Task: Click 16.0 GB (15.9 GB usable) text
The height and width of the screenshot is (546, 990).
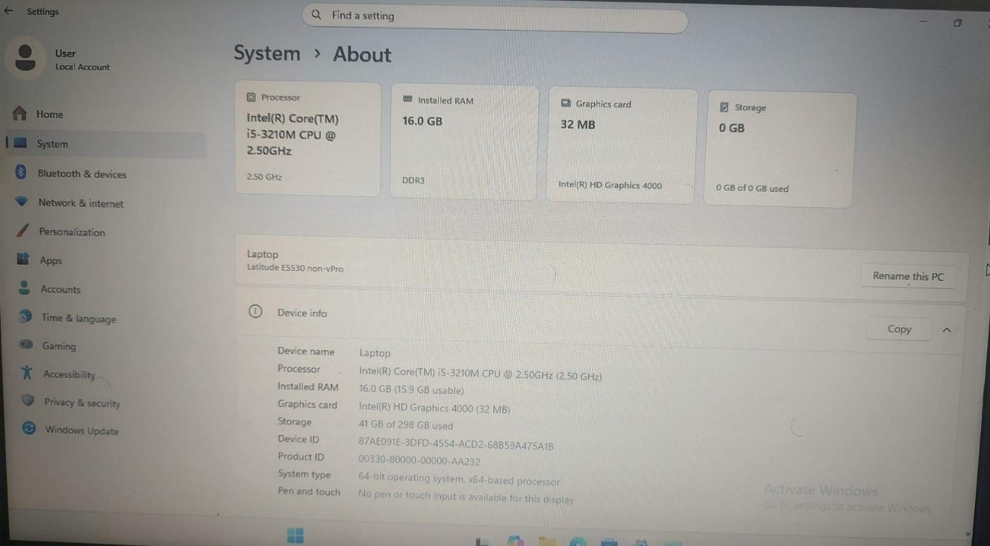Action: (411, 390)
